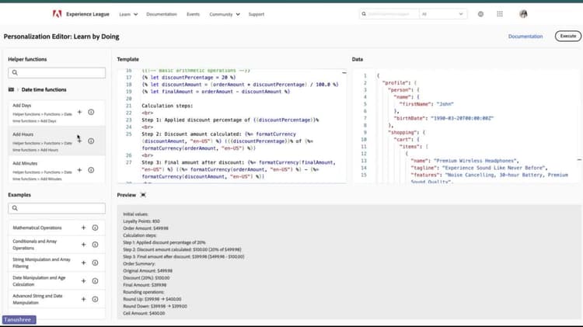Screen dimensions: 583x327
Task: Click the Tanushree name label
Action: coord(19,319)
